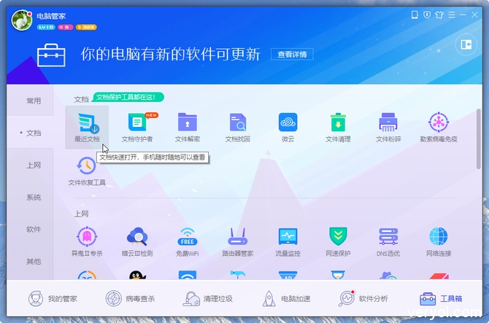The image size is (489, 323).
Task: Click the round panel-switch icon at right
Action: tap(466, 44)
